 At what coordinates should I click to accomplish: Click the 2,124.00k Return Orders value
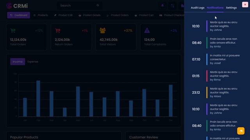click(x=62, y=40)
